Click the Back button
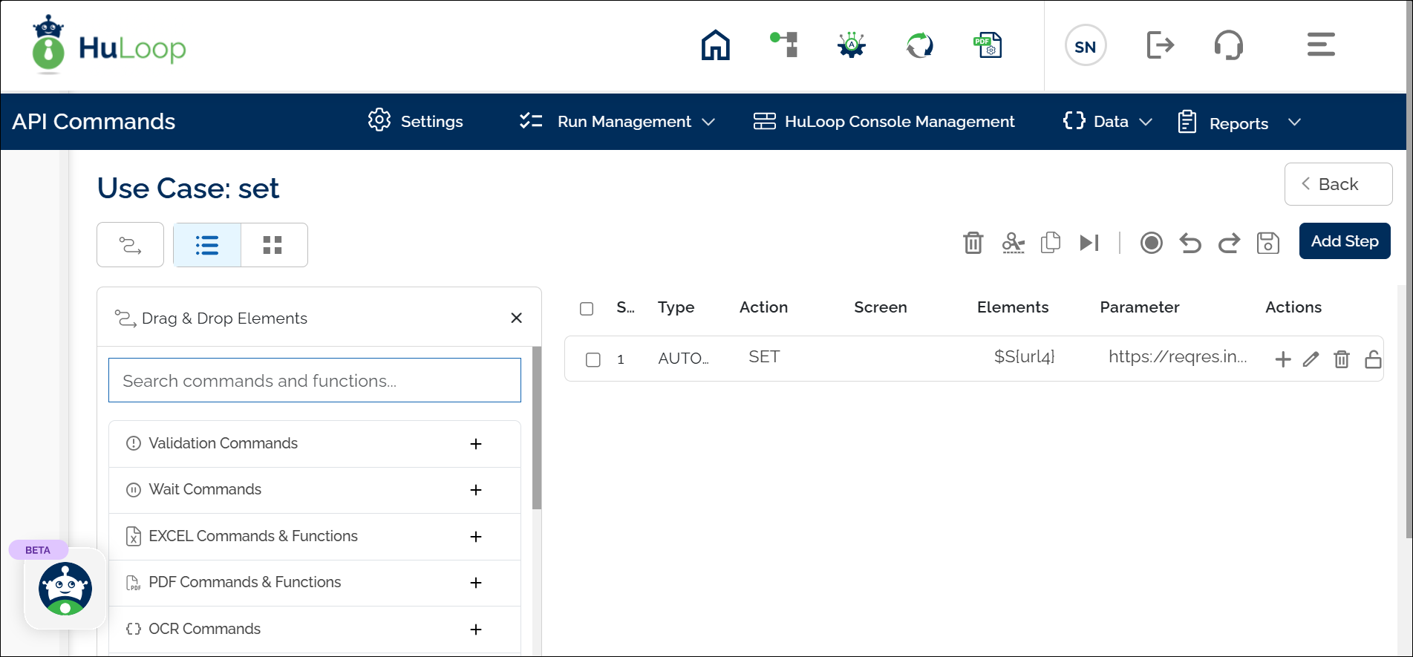The height and width of the screenshot is (657, 1413). pos(1337,184)
